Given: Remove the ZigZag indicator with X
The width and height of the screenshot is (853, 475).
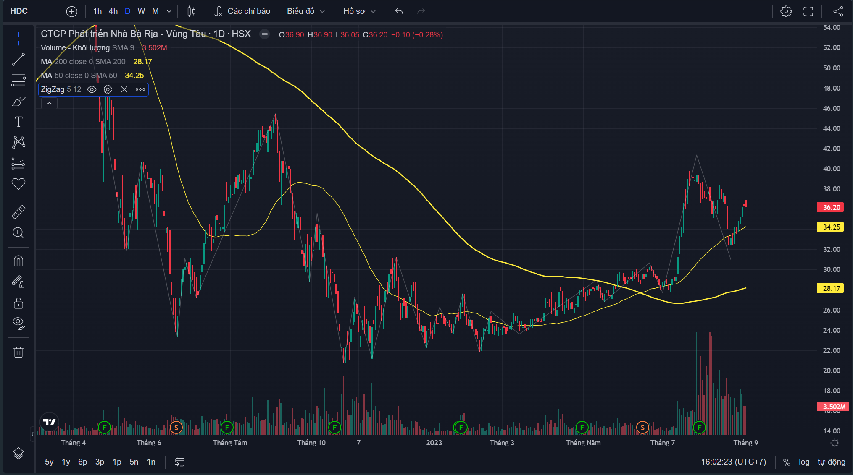Looking at the screenshot, I should click(124, 89).
